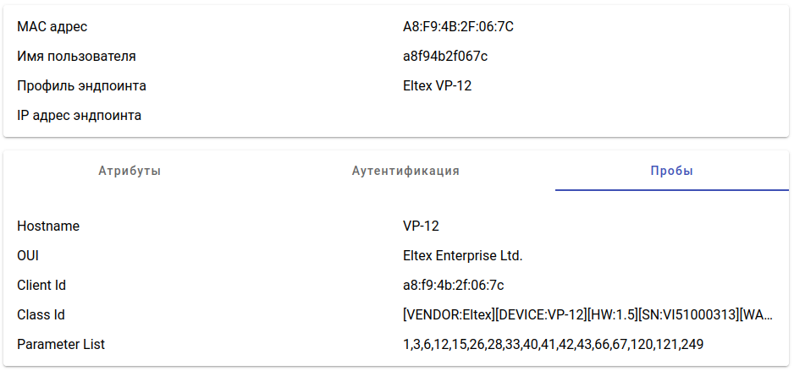Click the truncated Class Id VENDOR:Eltex value
Image resolution: width=794 pixels, height=371 pixels.
[x=587, y=315]
